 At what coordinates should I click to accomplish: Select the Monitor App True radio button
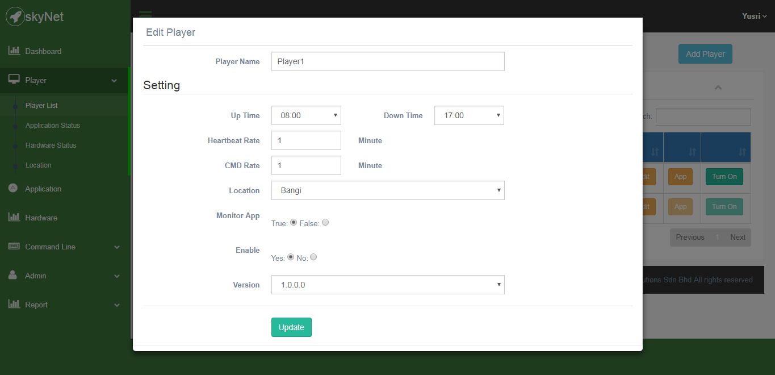(x=294, y=223)
